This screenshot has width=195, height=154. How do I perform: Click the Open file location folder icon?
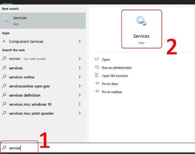(x=97, y=75)
